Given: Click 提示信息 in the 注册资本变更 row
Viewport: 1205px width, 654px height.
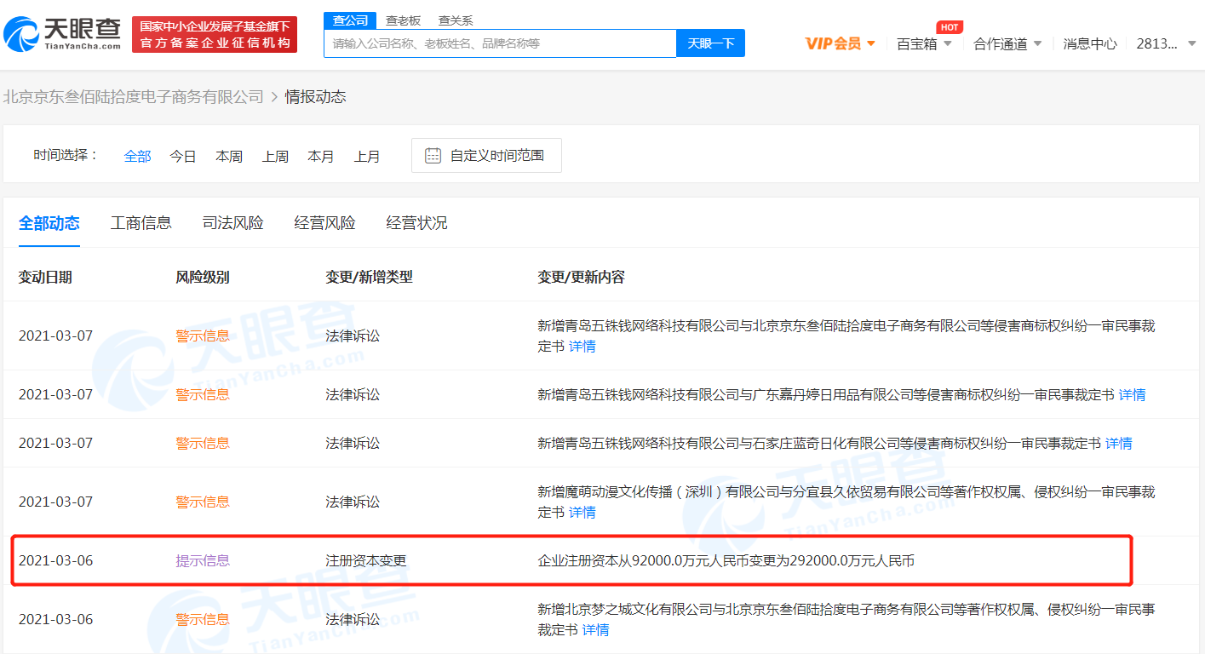Looking at the screenshot, I should [203, 560].
